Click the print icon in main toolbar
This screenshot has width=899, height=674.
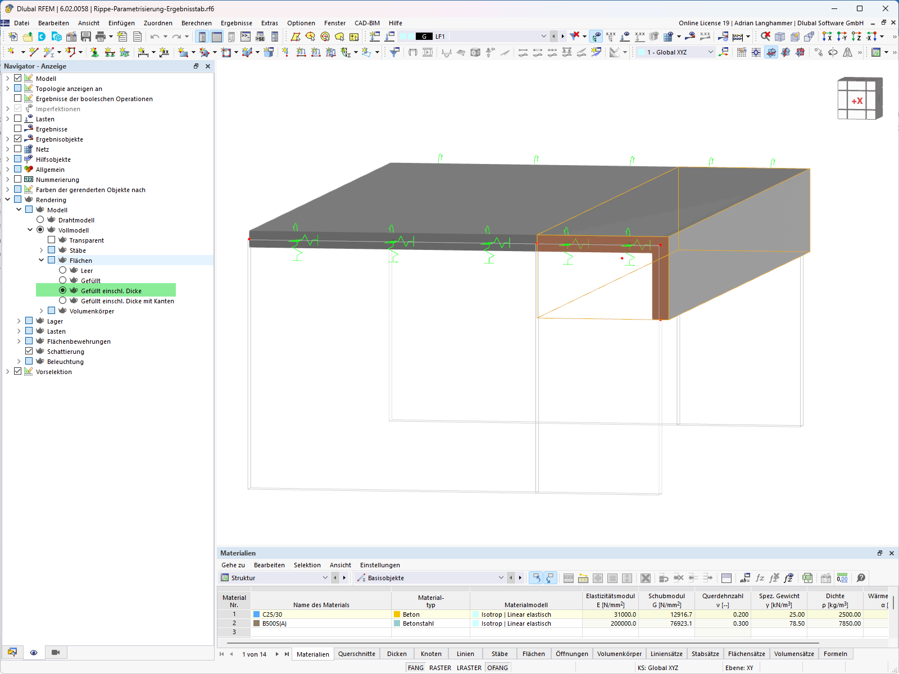click(101, 37)
